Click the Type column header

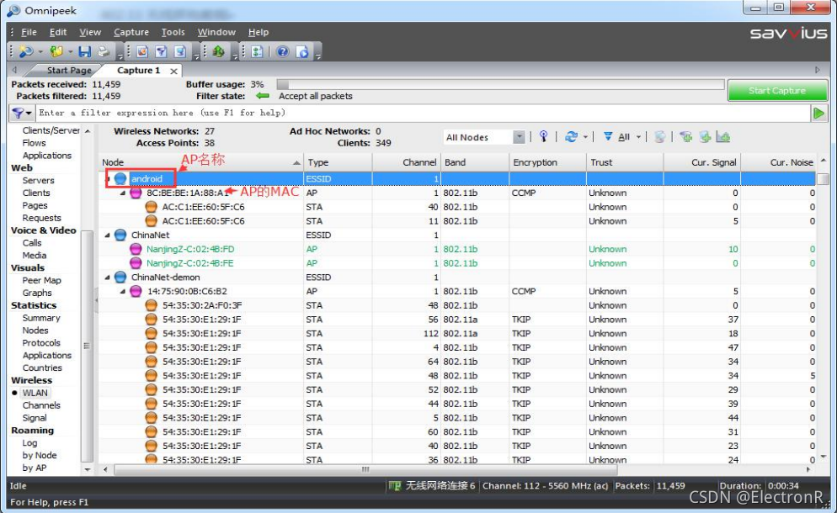click(338, 162)
